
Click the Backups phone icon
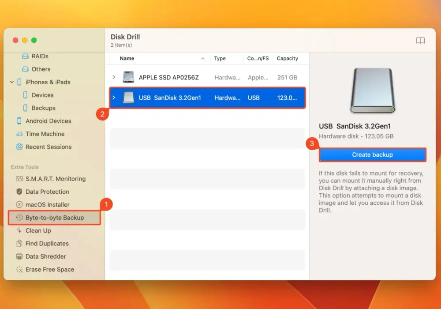coord(25,108)
